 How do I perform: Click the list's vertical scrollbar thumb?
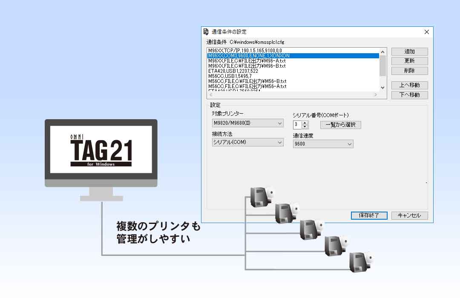(x=382, y=66)
